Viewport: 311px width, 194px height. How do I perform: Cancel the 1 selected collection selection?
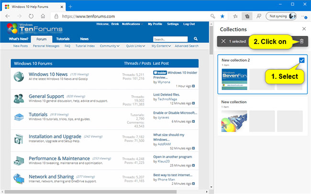click(223, 41)
